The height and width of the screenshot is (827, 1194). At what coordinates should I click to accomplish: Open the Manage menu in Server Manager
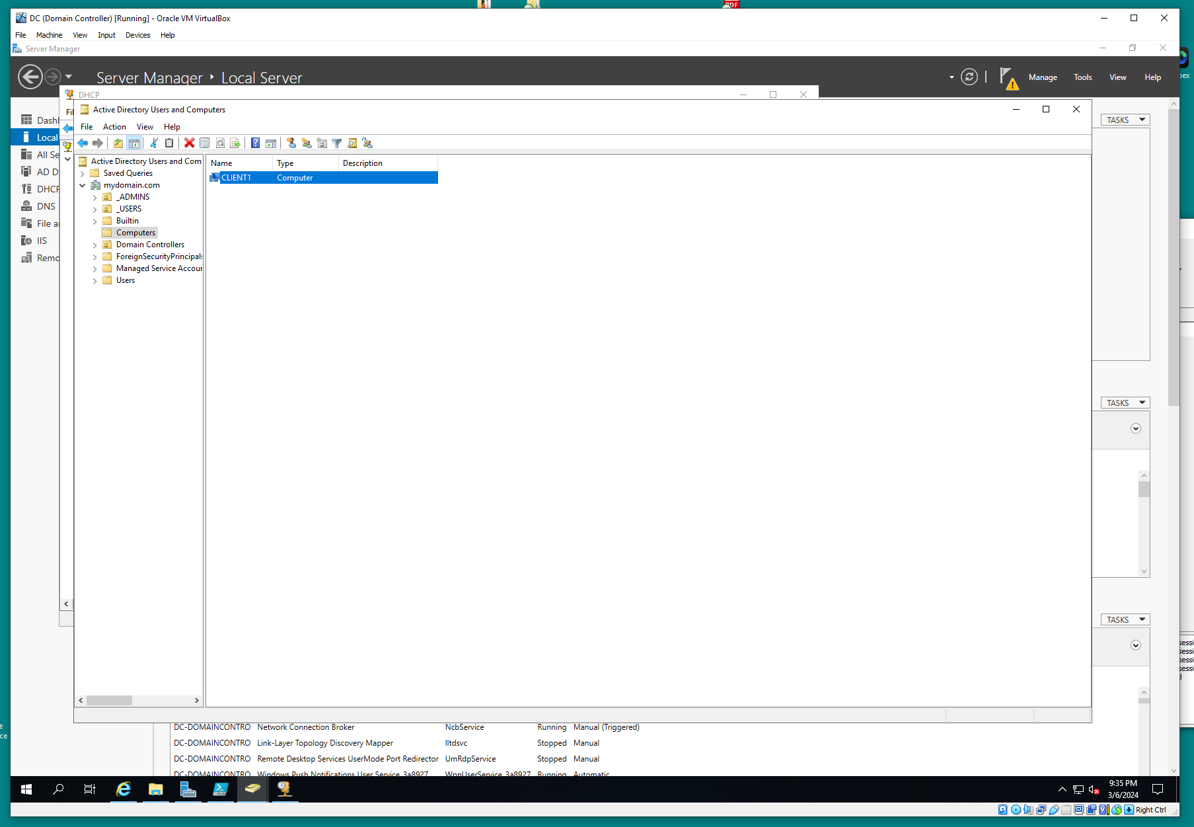[x=1043, y=77]
